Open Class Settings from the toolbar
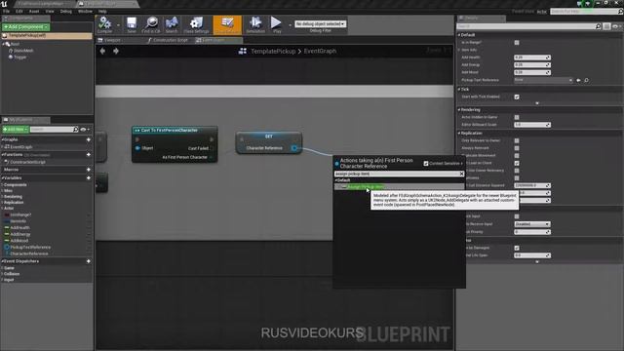Viewport: 624px width, 351px height. click(196, 23)
